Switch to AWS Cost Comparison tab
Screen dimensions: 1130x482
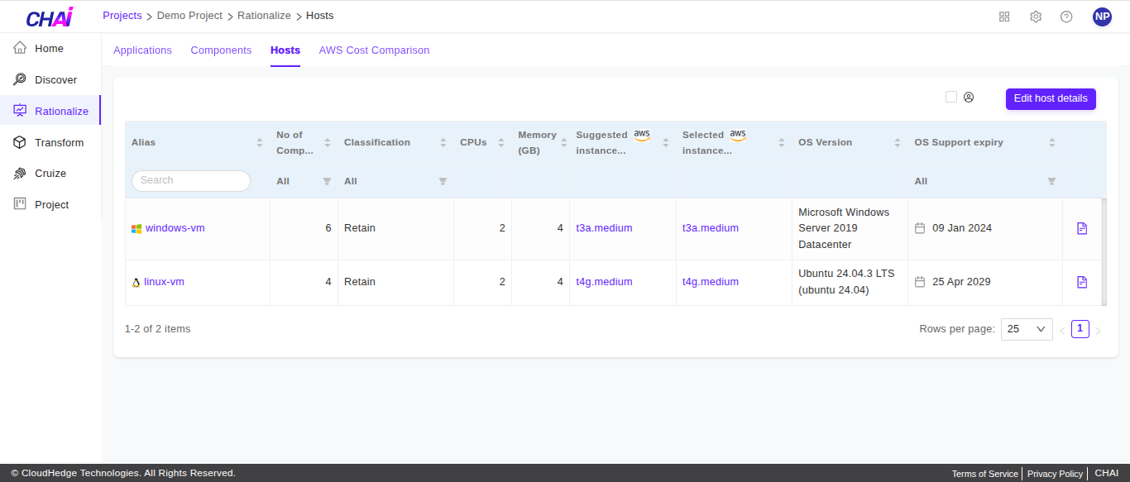tap(374, 50)
